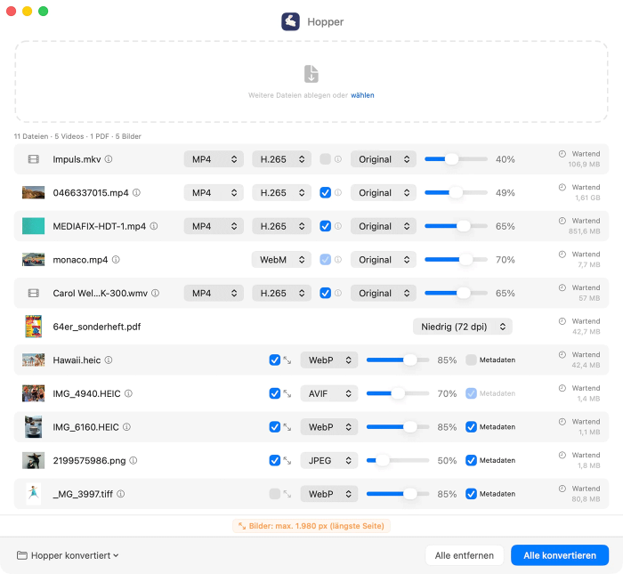The height and width of the screenshot is (574, 623).
Task: Click the clock status icon for monaco.mp4
Action: point(562,255)
